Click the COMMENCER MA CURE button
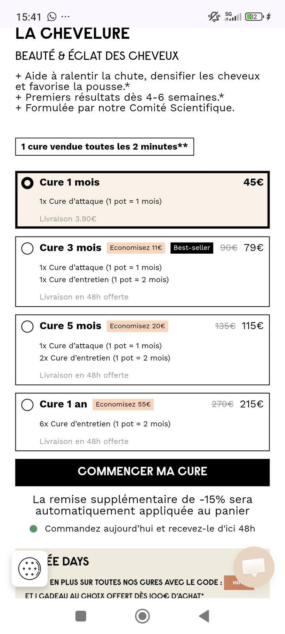 pyautogui.click(x=142, y=472)
